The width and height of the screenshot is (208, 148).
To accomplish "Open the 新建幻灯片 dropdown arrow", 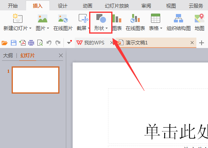I will tap(30, 28).
